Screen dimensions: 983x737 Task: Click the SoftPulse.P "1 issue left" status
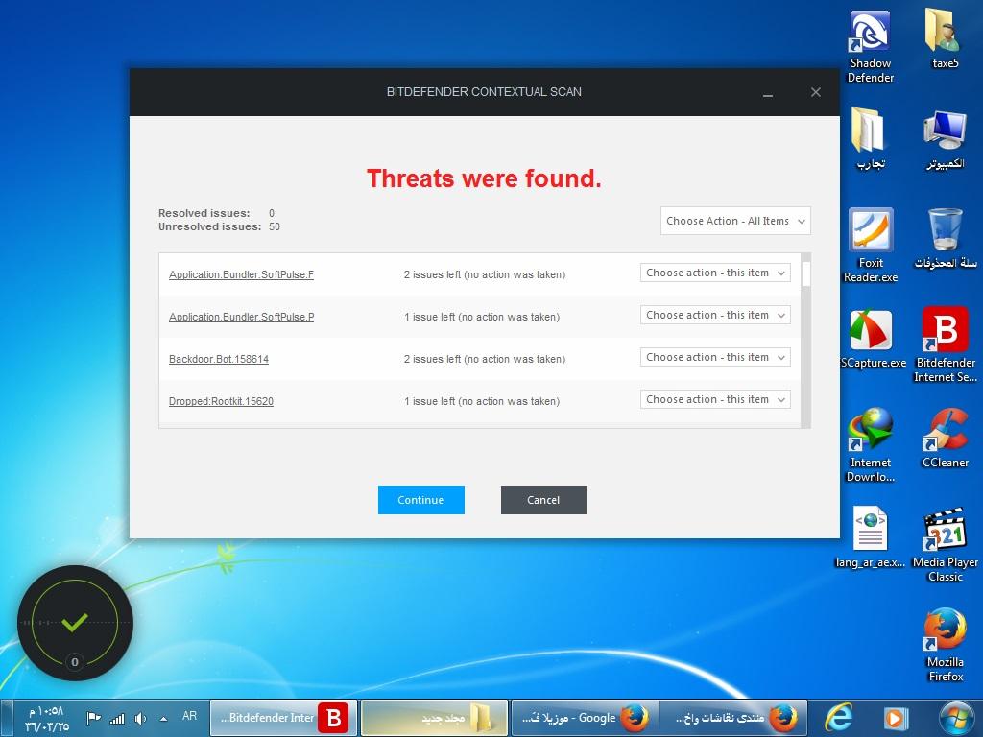point(482,317)
